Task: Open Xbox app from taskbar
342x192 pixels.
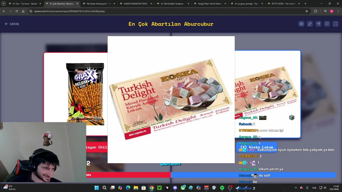Action: click(183, 188)
